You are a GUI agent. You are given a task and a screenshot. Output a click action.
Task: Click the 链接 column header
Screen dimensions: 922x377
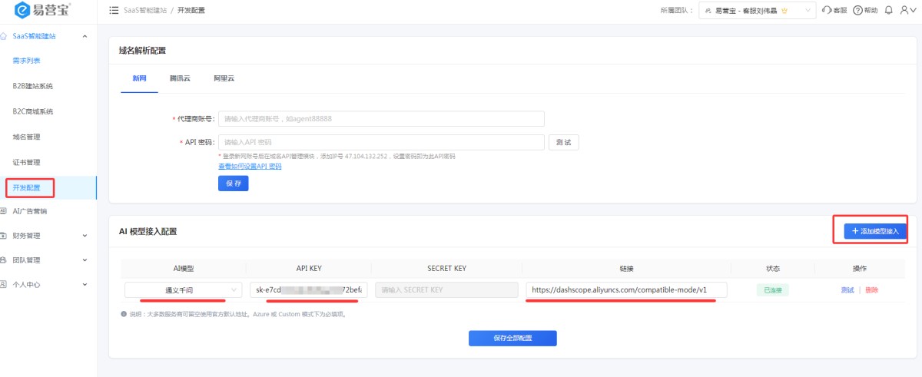click(x=626, y=269)
